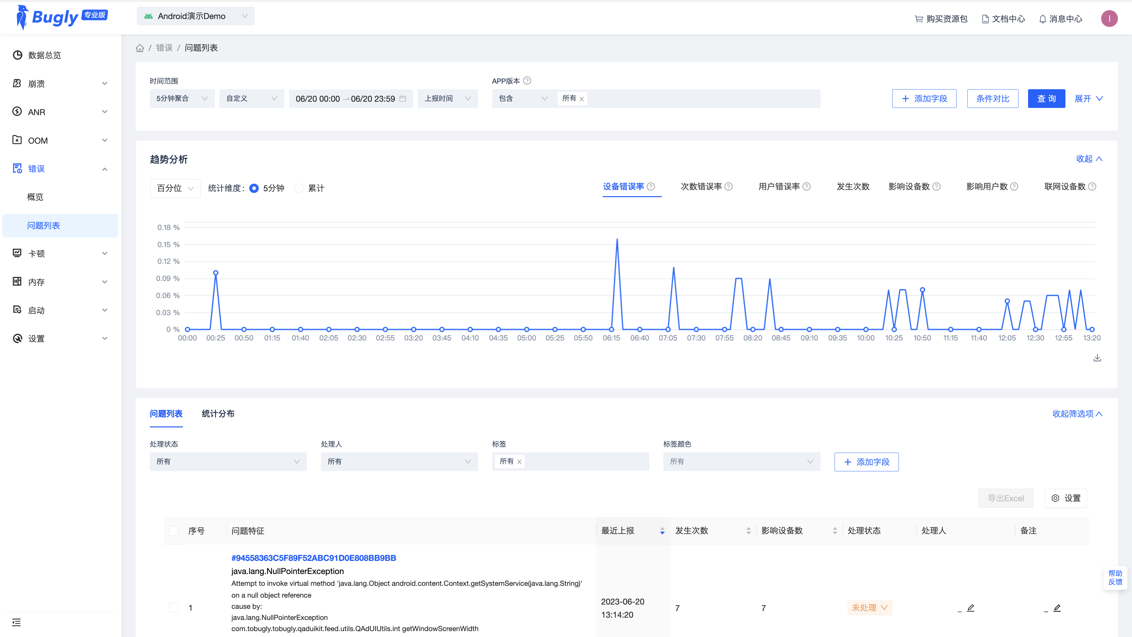Select 问题列表 in the sidebar
The image size is (1132, 637).
[x=60, y=226]
